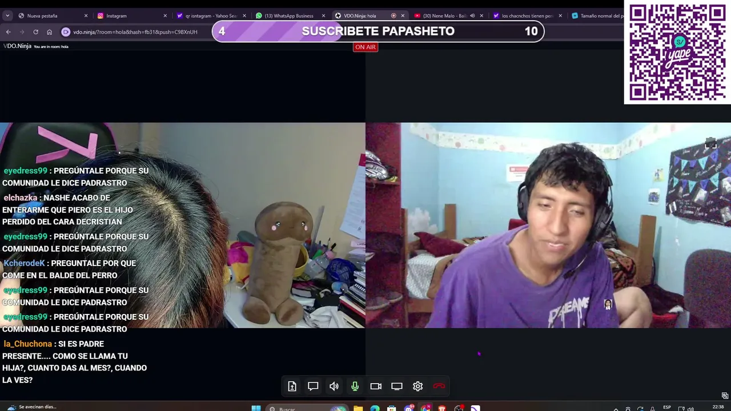Go back with the browser back arrow
The height and width of the screenshot is (411, 731).
9,32
